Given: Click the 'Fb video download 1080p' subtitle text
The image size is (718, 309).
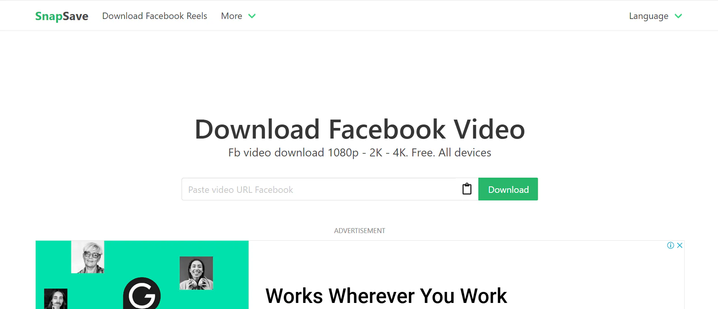Looking at the screenshot, I should coord(360,153).
